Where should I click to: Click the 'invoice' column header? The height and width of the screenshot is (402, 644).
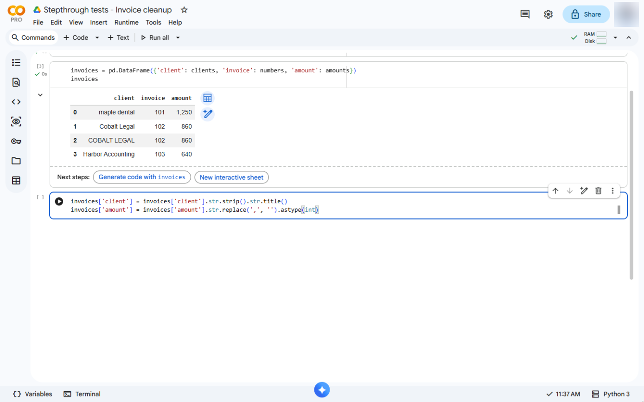point(153,98)
